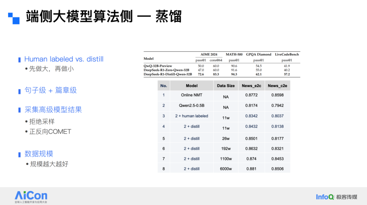Select slide title 端侧大模型算法侧 — 蒸馏

104,16
